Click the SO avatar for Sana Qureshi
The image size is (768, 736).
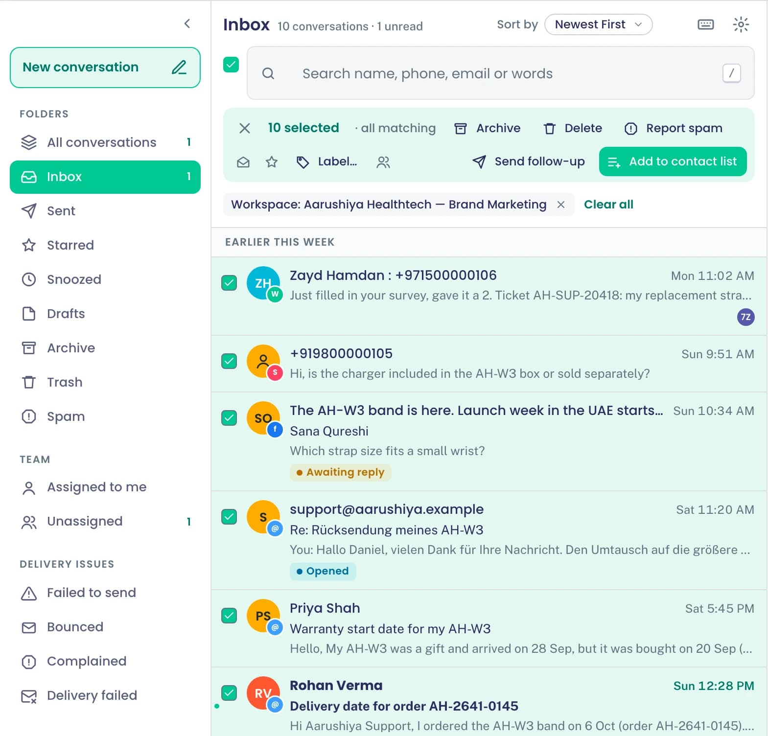click(x=263, y=418)
